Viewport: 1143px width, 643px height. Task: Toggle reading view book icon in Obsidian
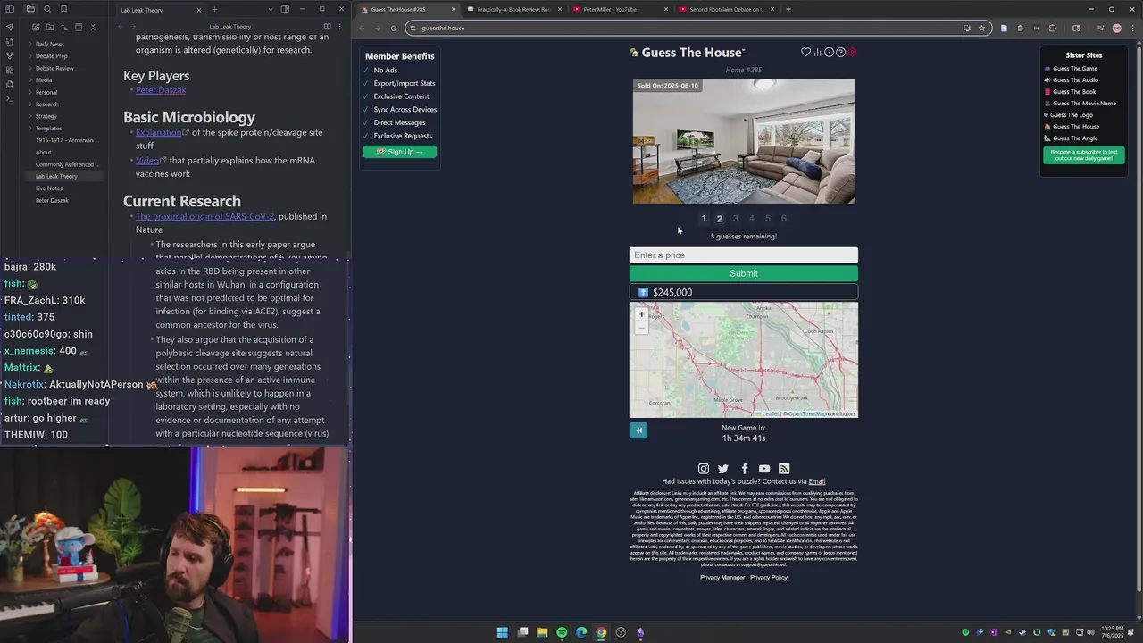(x=327, y=27)
